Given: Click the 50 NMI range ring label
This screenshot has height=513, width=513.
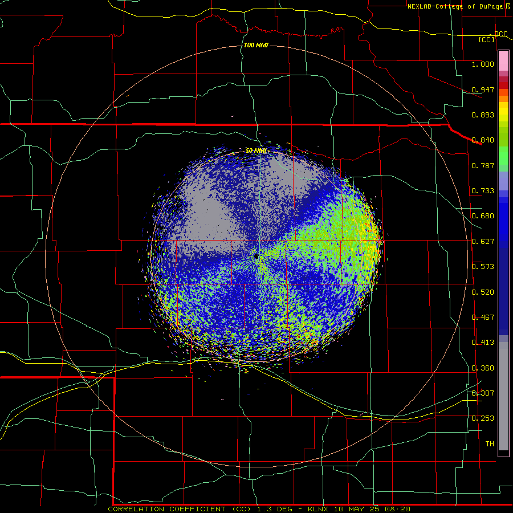Looking at the screenshot, I should (256, 150).
